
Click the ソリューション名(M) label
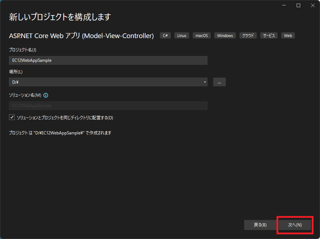(x=25, y=95)
